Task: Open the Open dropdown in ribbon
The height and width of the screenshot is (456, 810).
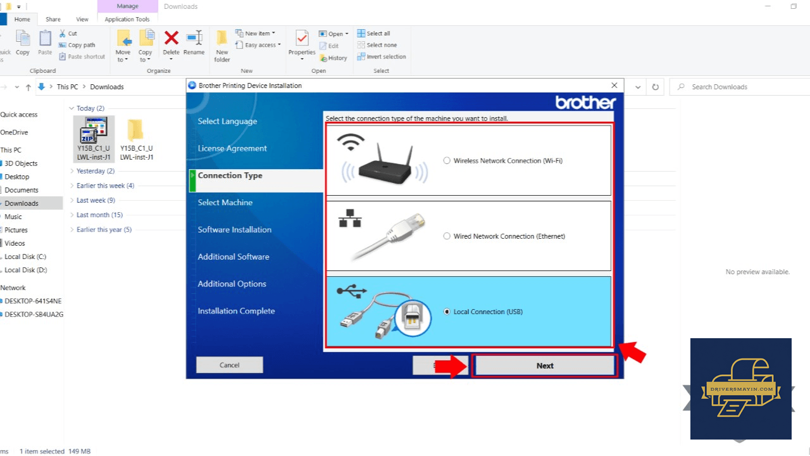Action: click(333, 34)
